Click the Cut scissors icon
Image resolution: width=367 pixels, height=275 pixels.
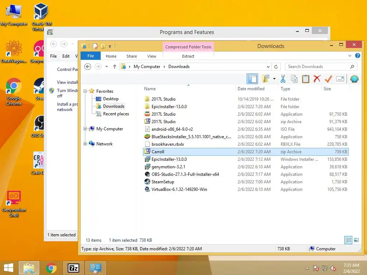click(283, 79)
